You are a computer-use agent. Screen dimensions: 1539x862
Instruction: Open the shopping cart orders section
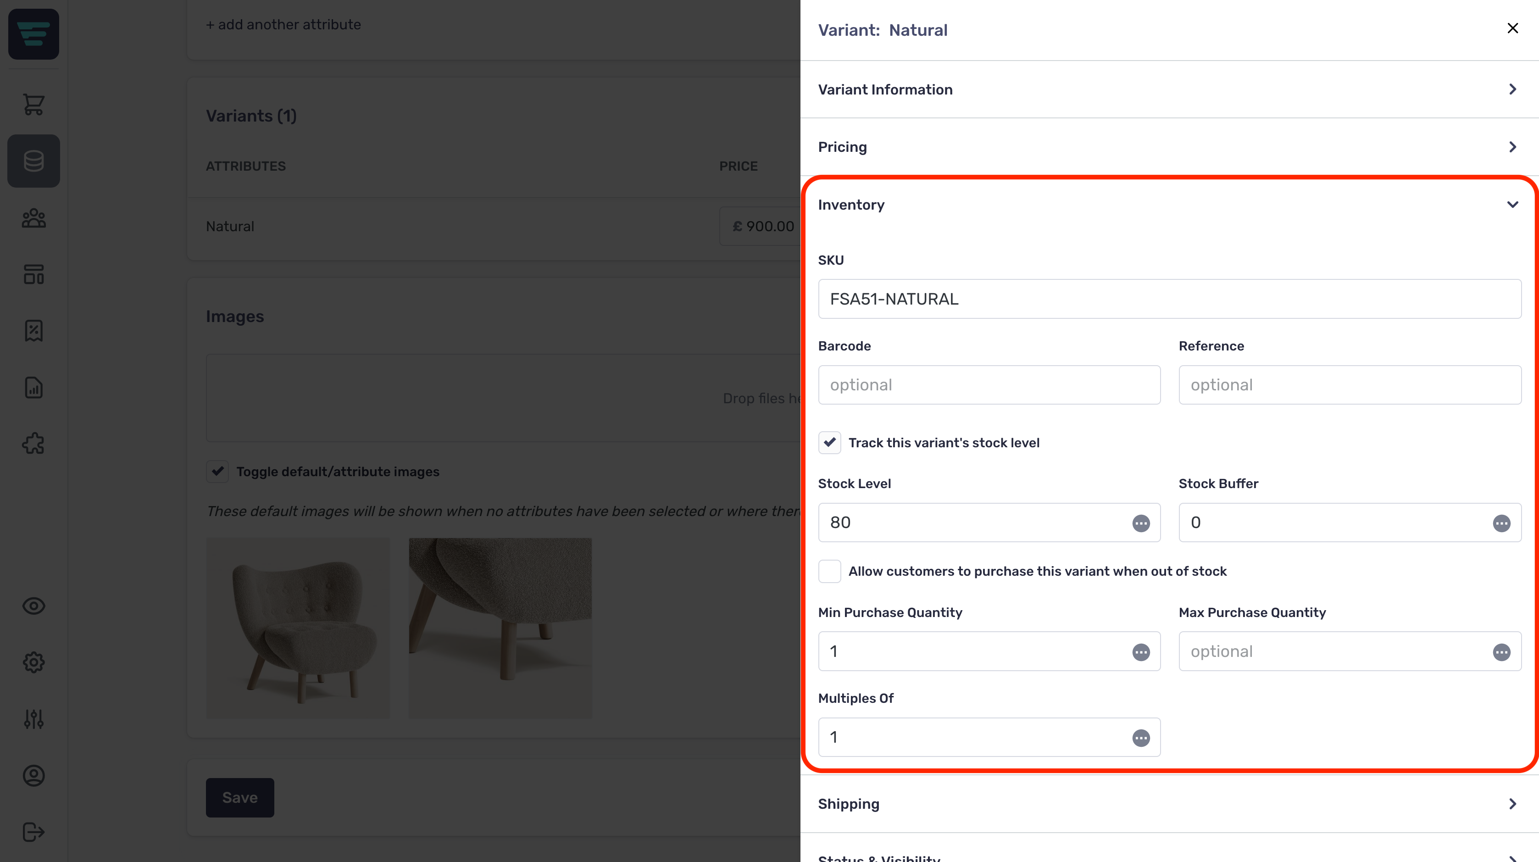[x=33, y=105]
